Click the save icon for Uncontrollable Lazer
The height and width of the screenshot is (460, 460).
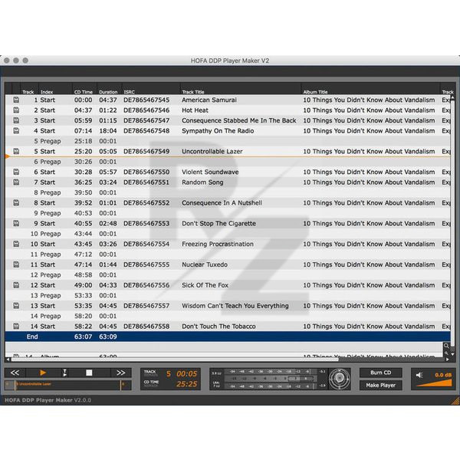click(x=16, y=151)
